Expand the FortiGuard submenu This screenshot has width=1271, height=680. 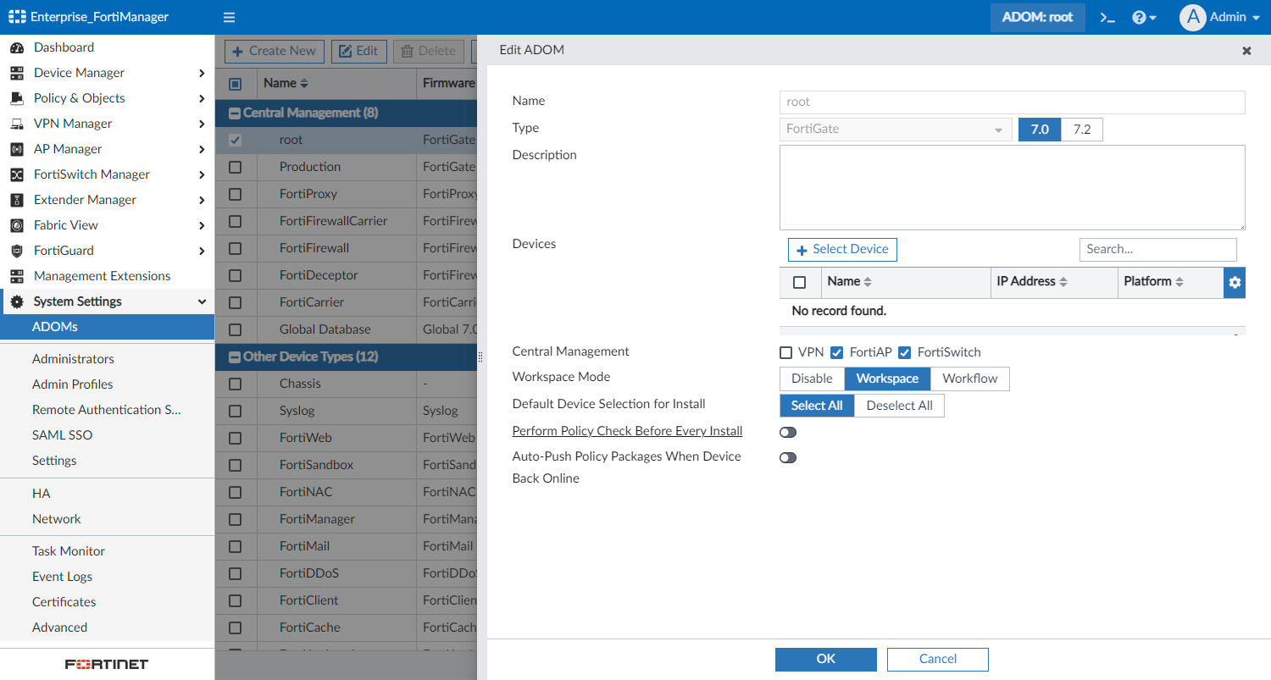202,251
